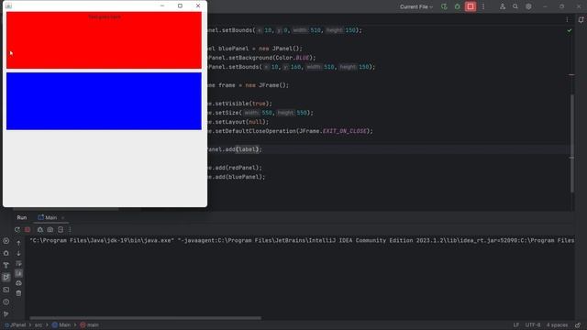Screen dimensions: 587x330
Task: Open the Build hammer tool window
Action: tap(6, 265)
